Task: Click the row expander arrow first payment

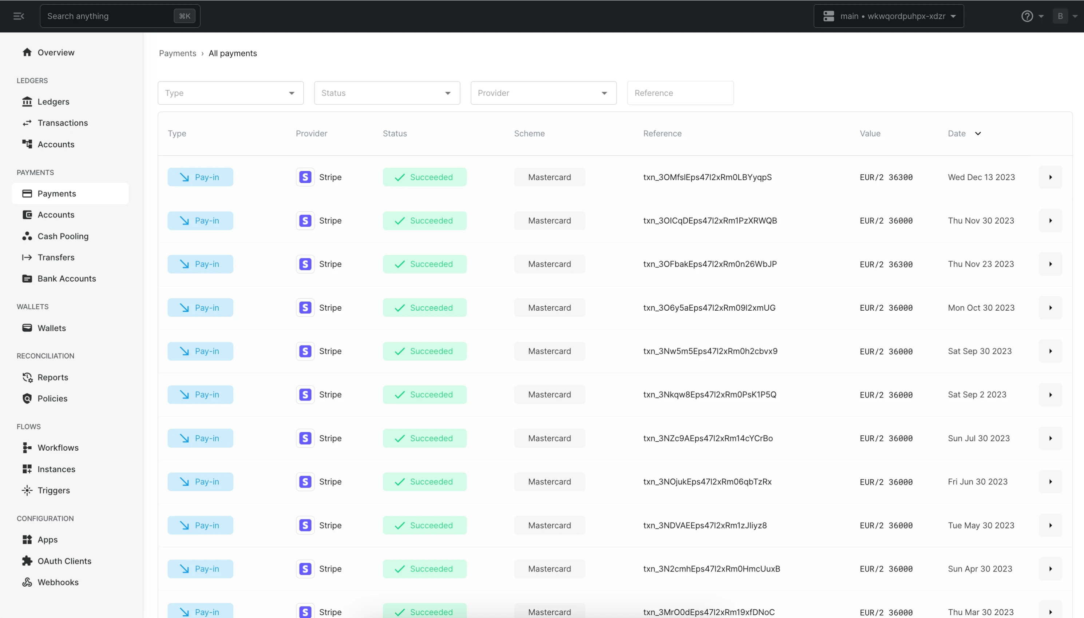Action: coord(1051,177)
